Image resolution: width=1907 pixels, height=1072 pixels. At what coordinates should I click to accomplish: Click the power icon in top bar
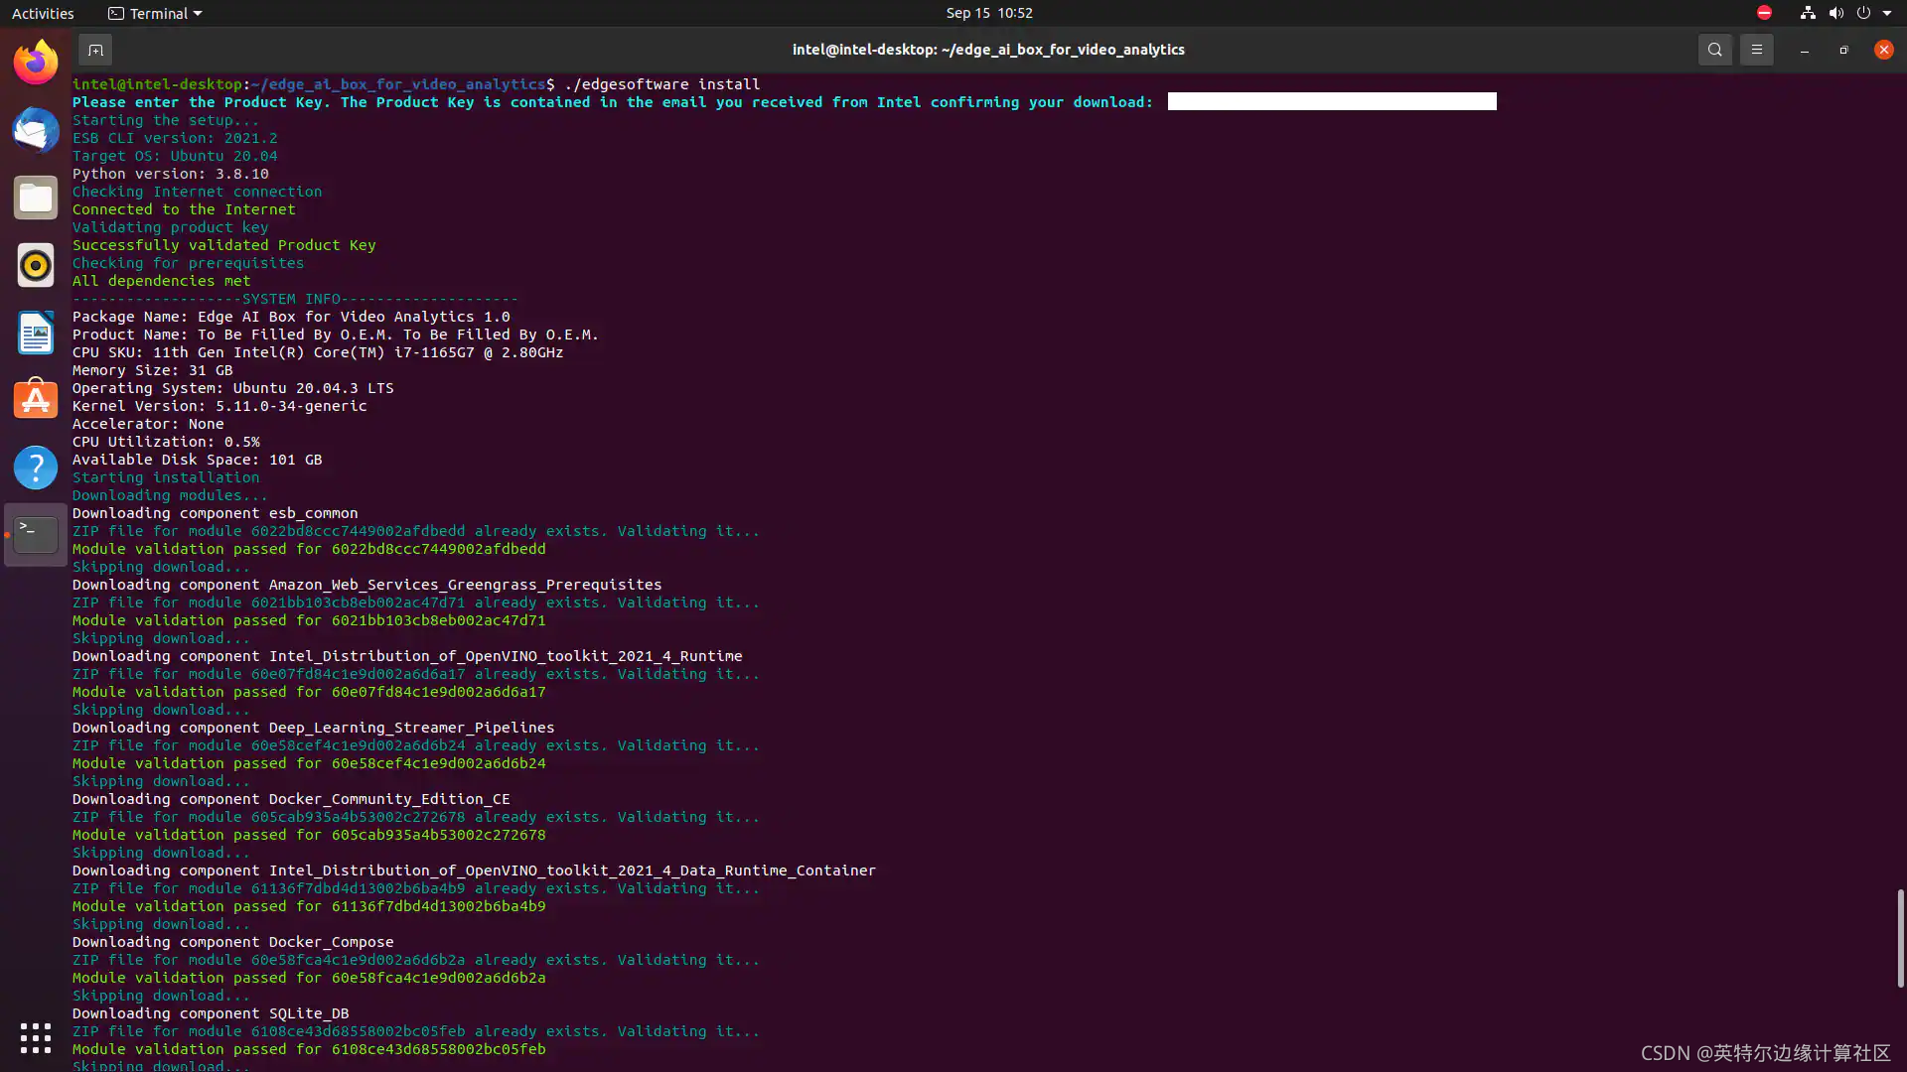coord(1863,13)
